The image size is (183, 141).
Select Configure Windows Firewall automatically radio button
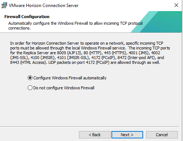point(30,78)
